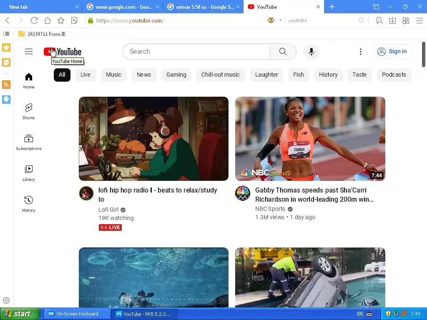The image size is (427, 320).
Task: Open the lofi hip hop radio thumbnail
Action: (x=153, y=139)
